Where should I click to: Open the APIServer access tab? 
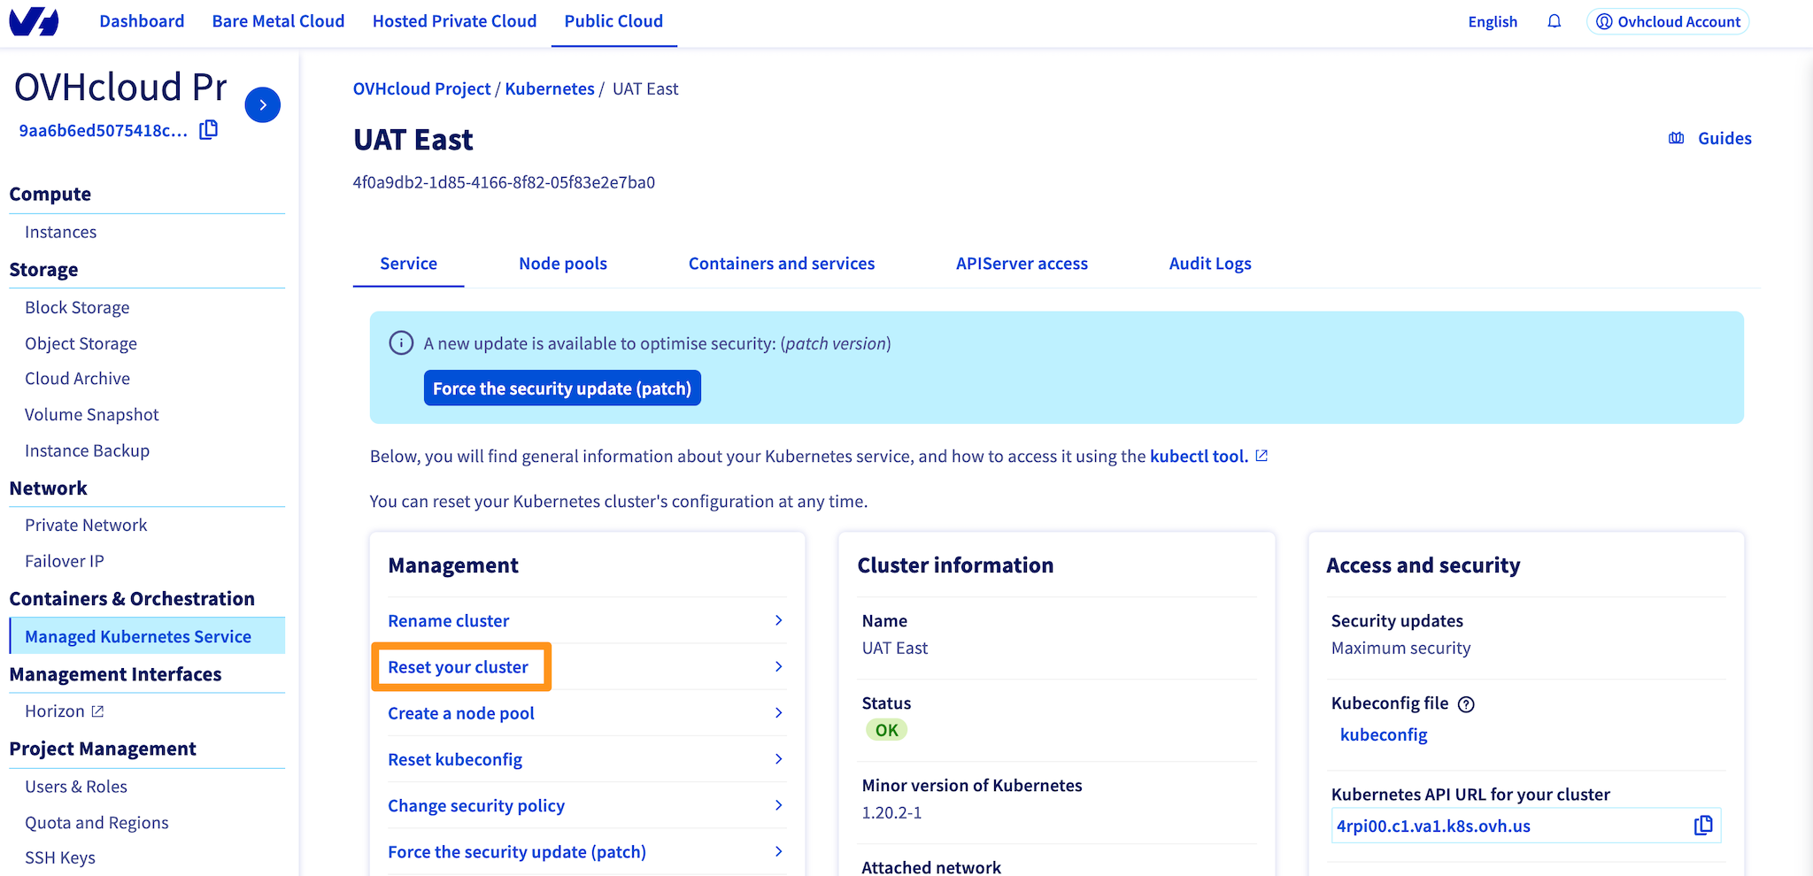click(1022, 264)
